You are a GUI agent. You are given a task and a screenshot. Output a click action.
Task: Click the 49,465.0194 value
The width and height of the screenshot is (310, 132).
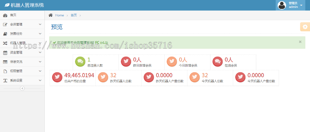click(79, 75)
